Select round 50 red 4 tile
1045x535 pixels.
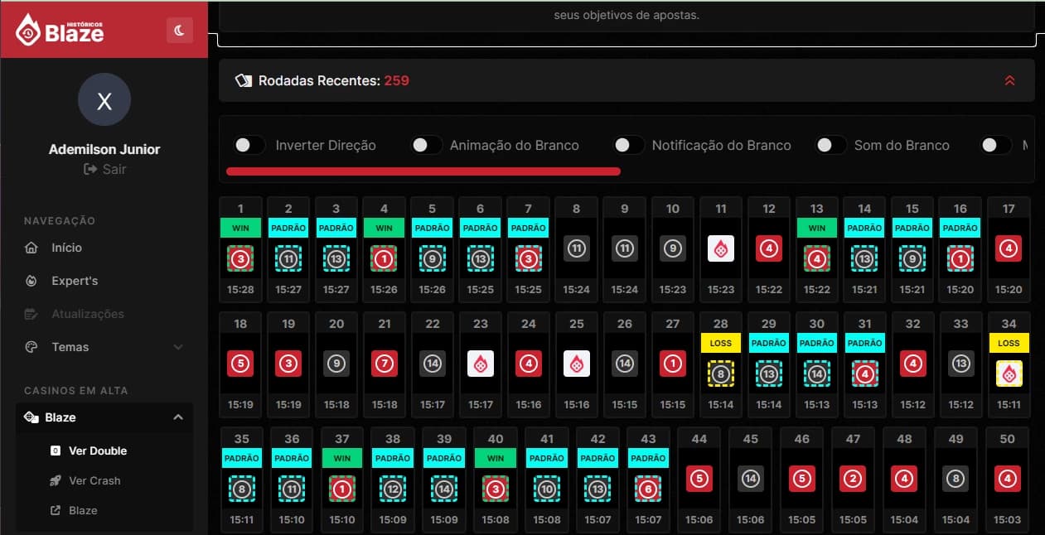pos(1007,478)
